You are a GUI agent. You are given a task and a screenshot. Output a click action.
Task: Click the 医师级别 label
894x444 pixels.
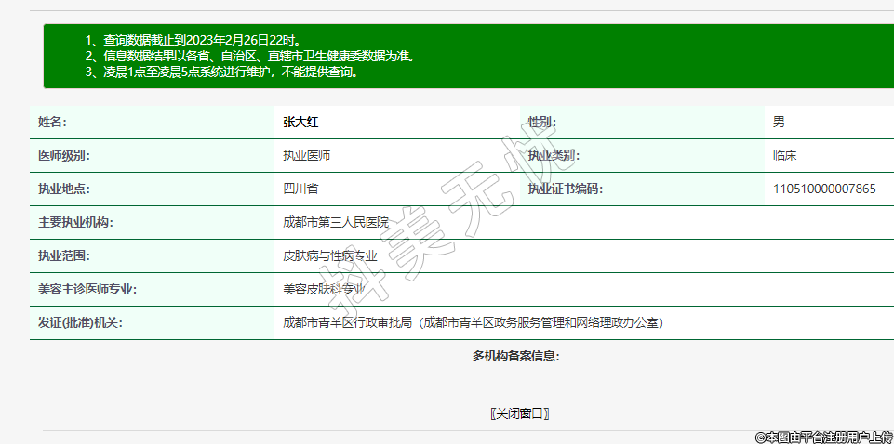click(x=64, y=155)
